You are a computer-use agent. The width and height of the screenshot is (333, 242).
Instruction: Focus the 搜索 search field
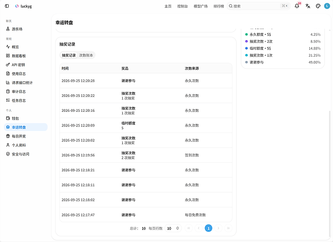tap(259, 6)
